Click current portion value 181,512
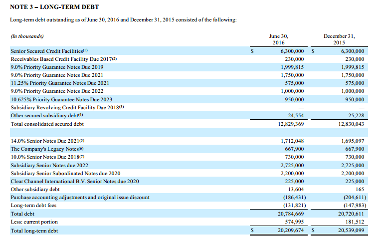This screenshot has height=241, width=378. point(355,222)
